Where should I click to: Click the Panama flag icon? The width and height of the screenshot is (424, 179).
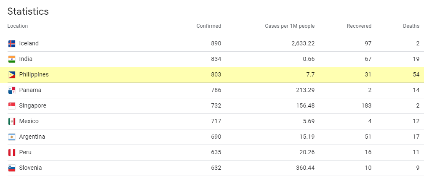click(x=12, y=90)
